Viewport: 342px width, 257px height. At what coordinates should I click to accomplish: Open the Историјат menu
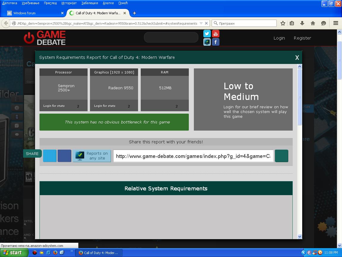69,3
